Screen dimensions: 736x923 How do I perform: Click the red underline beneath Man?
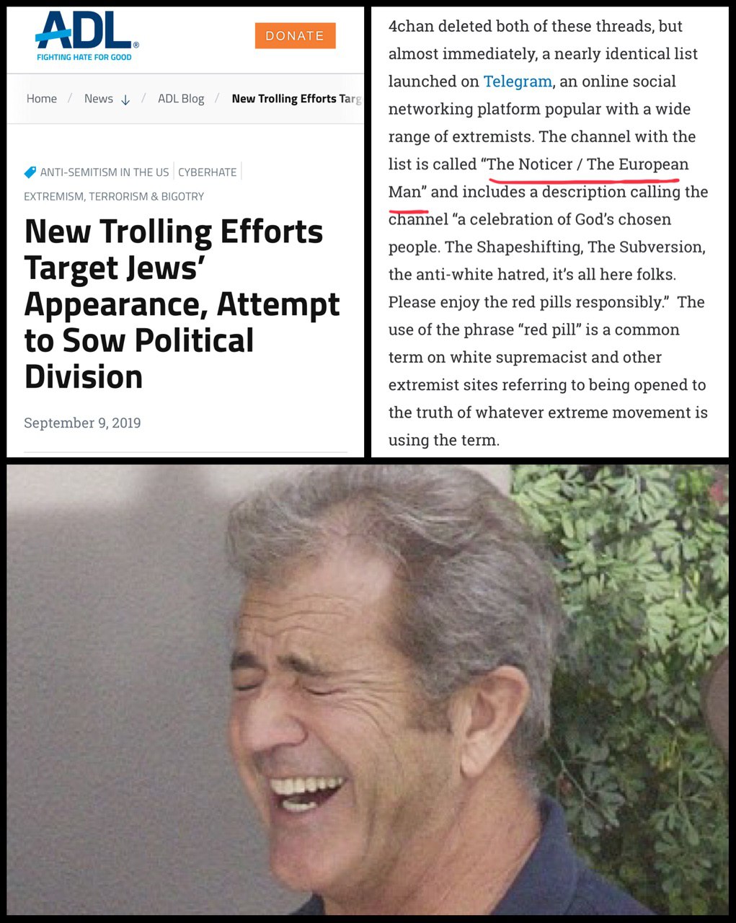pyautogui.click(x=408, y=211)
